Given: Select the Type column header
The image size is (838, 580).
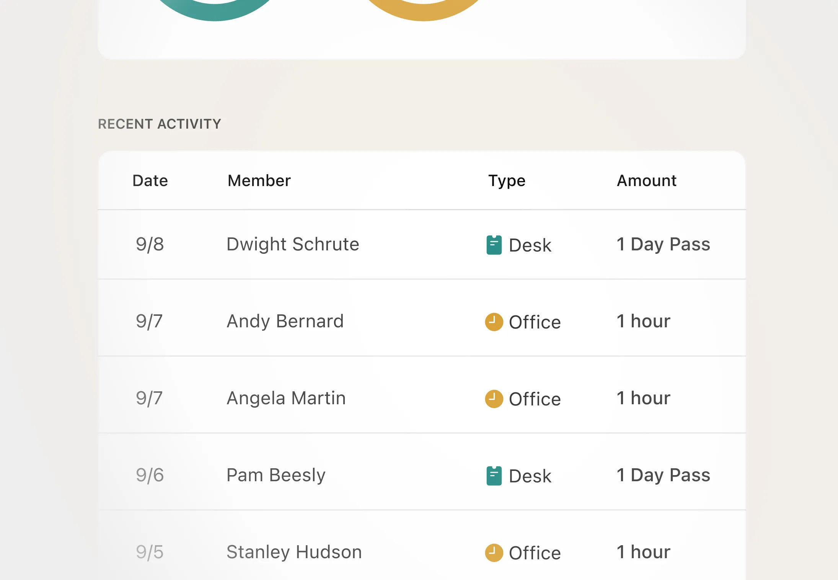Looking at the screenshot, I should tap(507, 180).
